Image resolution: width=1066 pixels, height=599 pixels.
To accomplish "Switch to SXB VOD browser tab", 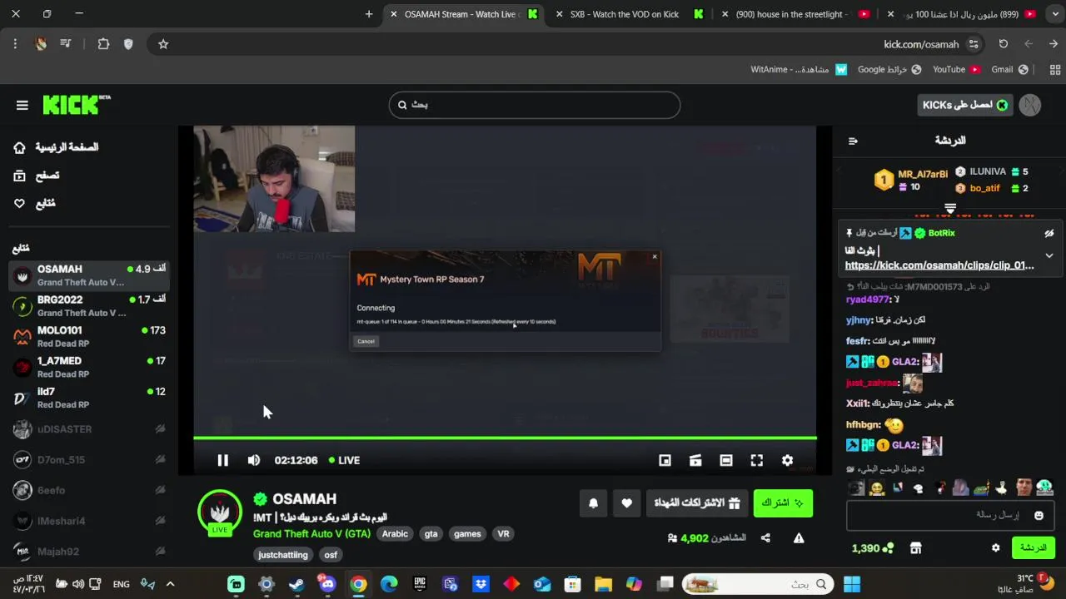I will (x=630, y=14).
